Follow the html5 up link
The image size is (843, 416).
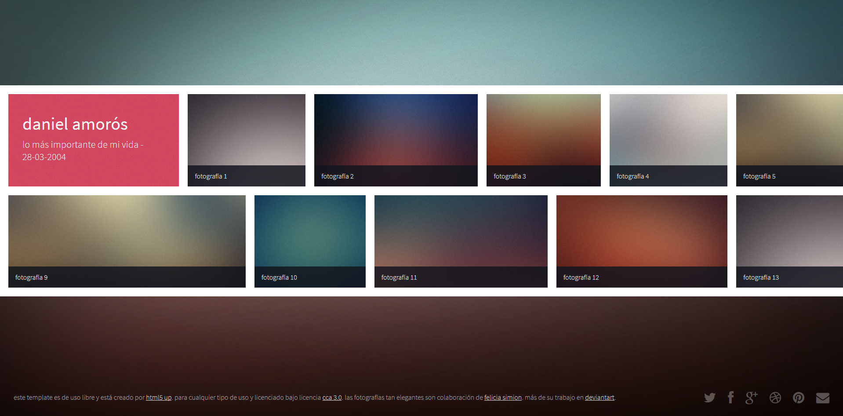coord(159,398)
